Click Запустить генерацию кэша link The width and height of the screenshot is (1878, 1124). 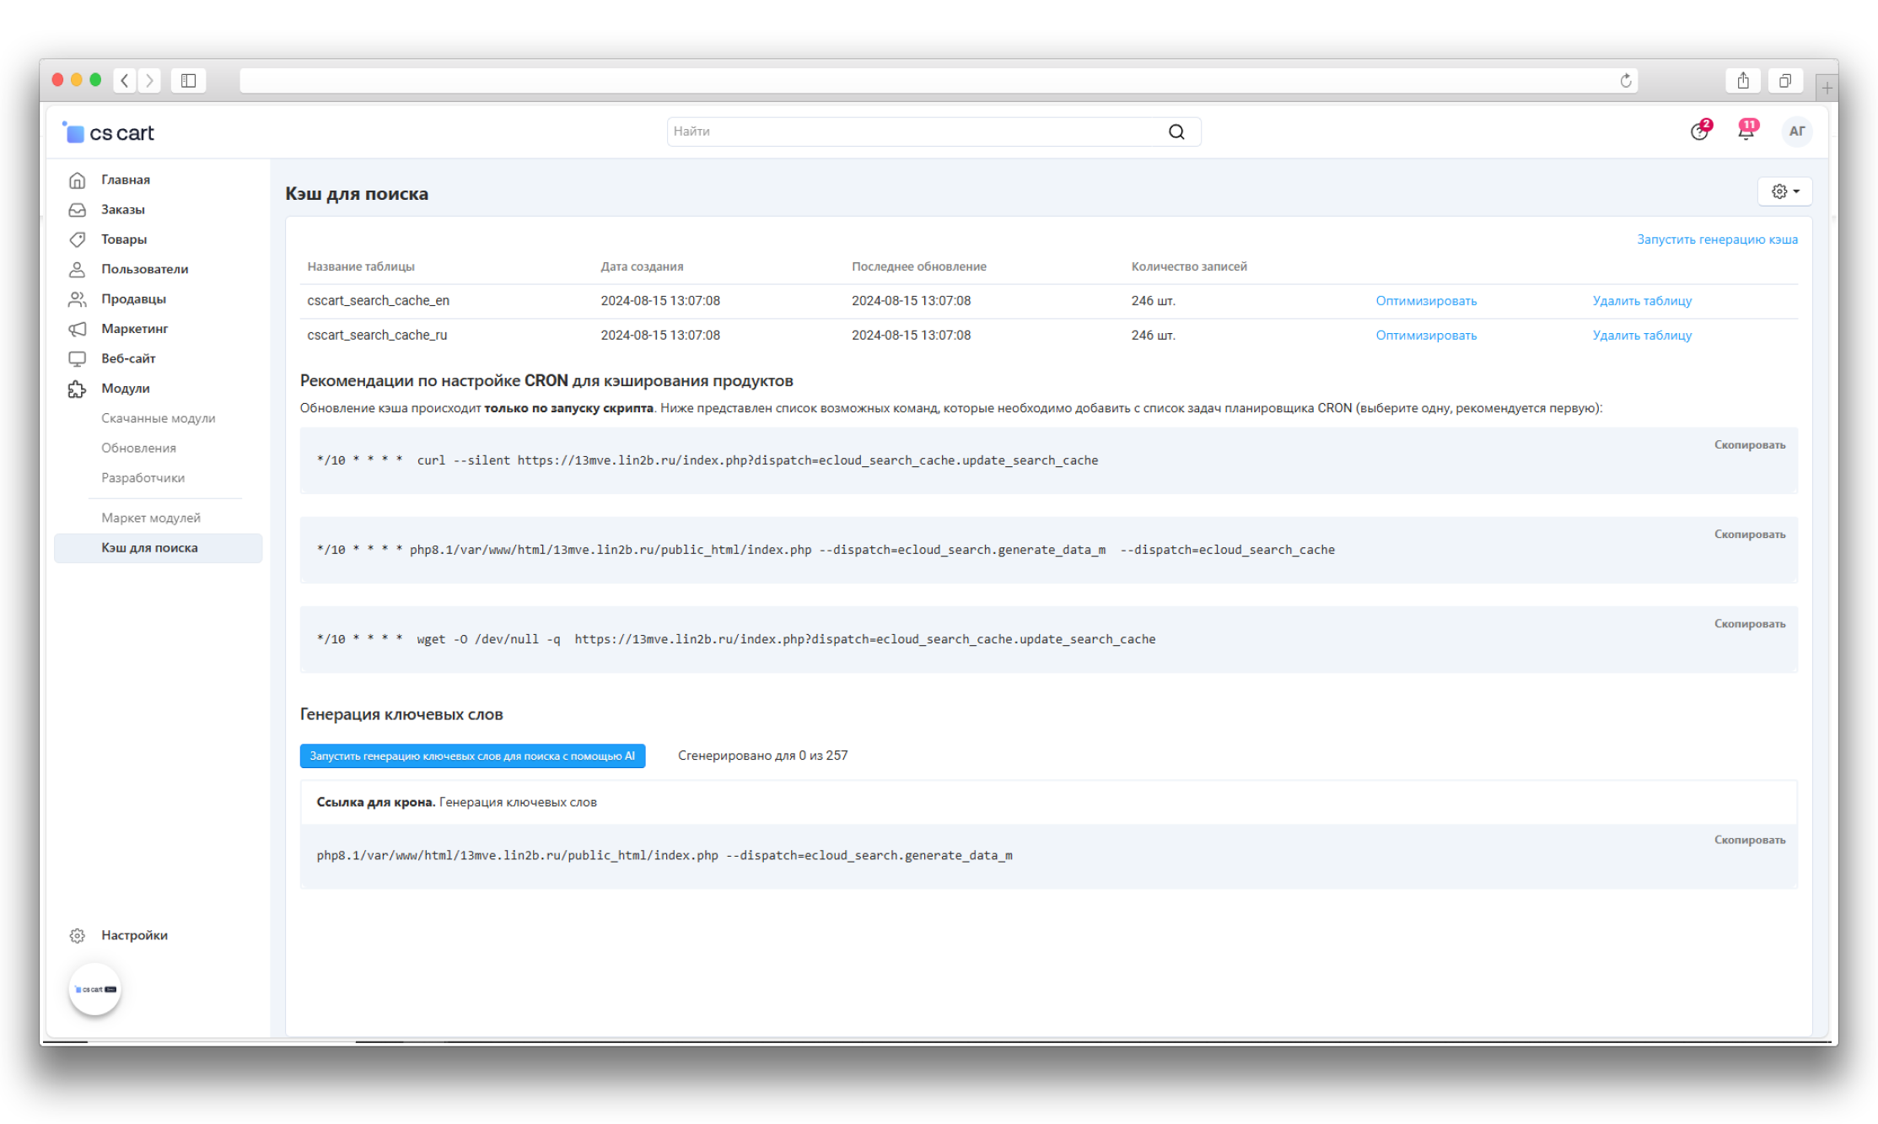[1717, 239]
